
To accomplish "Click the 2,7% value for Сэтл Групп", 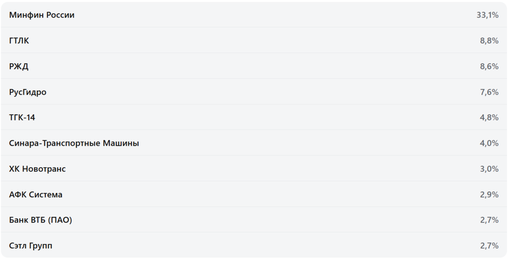I will point(489,246).
